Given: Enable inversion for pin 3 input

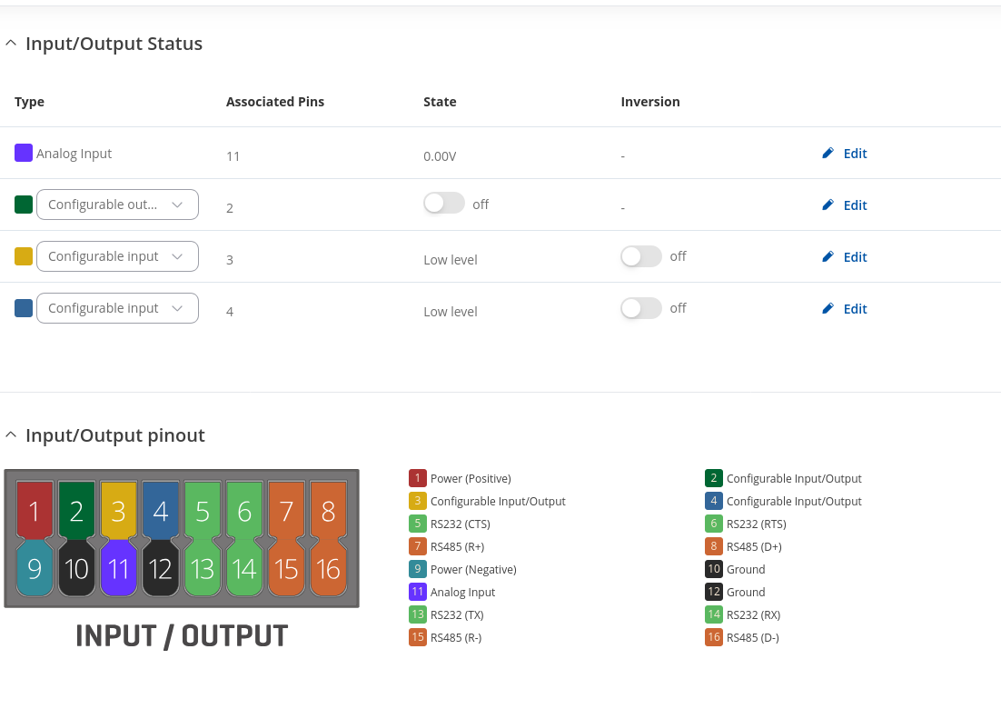Looking at the screenshot, I should (641, 256).
